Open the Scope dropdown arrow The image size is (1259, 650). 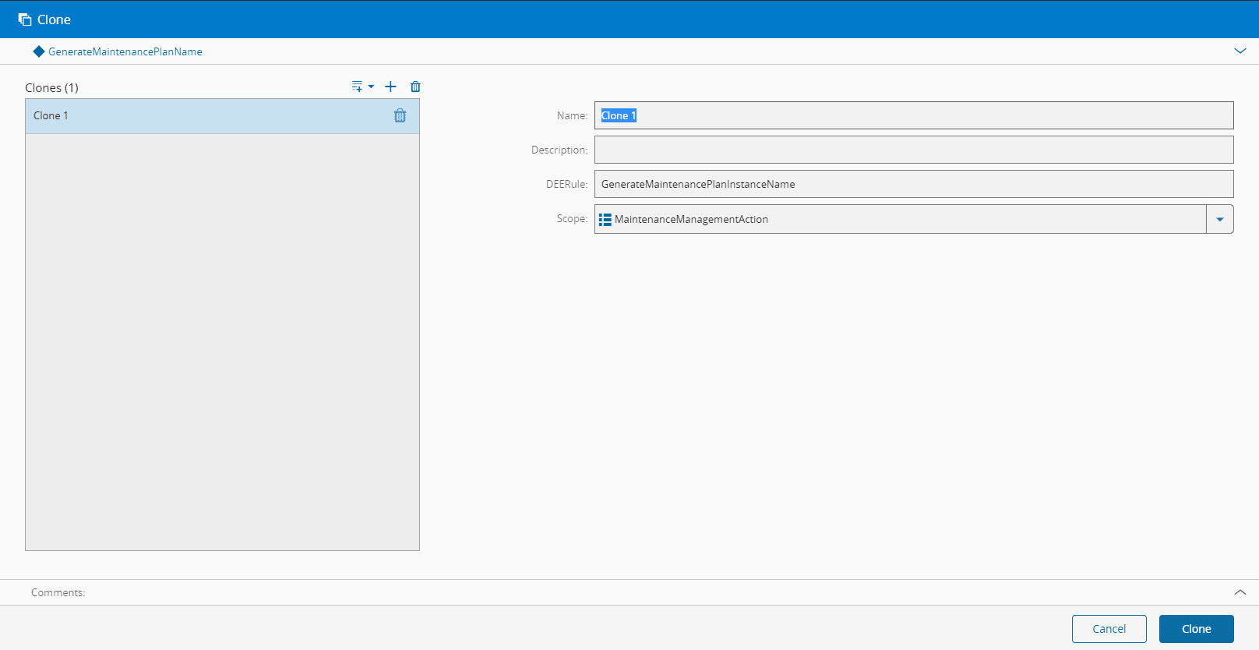[1219, 220]
